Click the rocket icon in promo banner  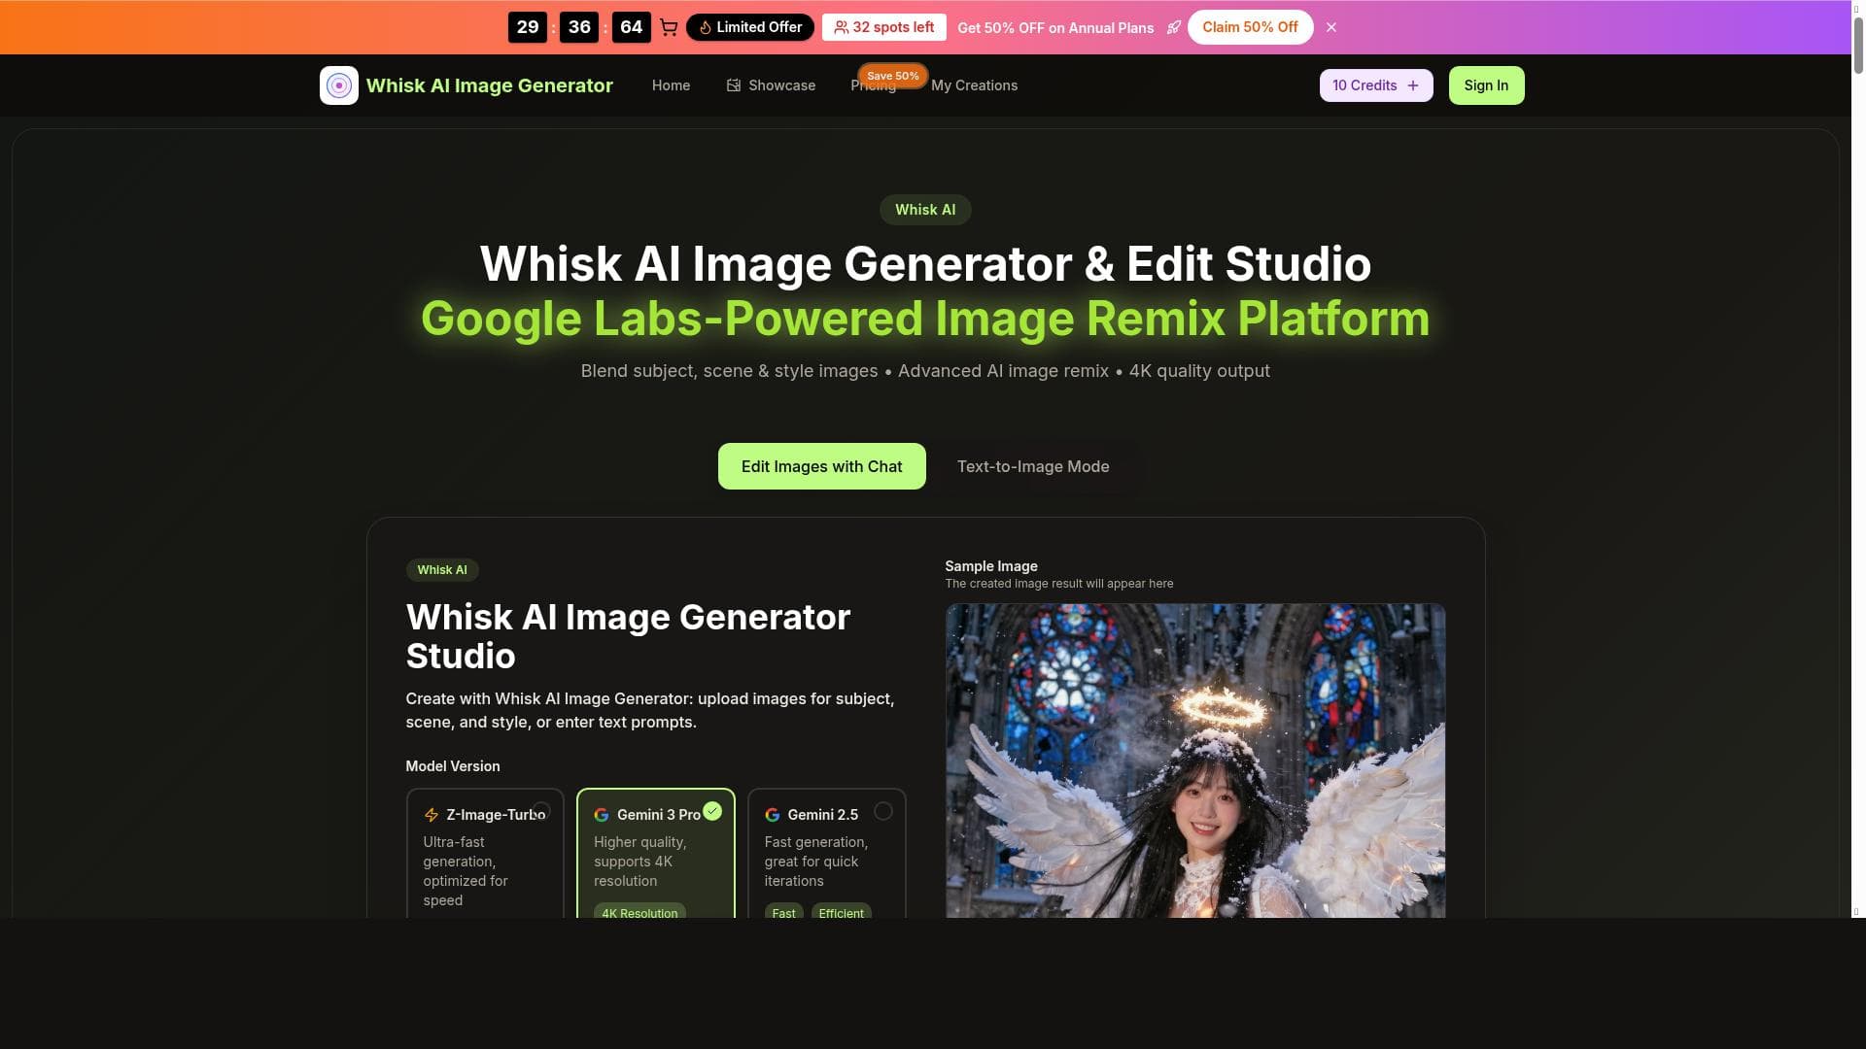click(1174, 27)
